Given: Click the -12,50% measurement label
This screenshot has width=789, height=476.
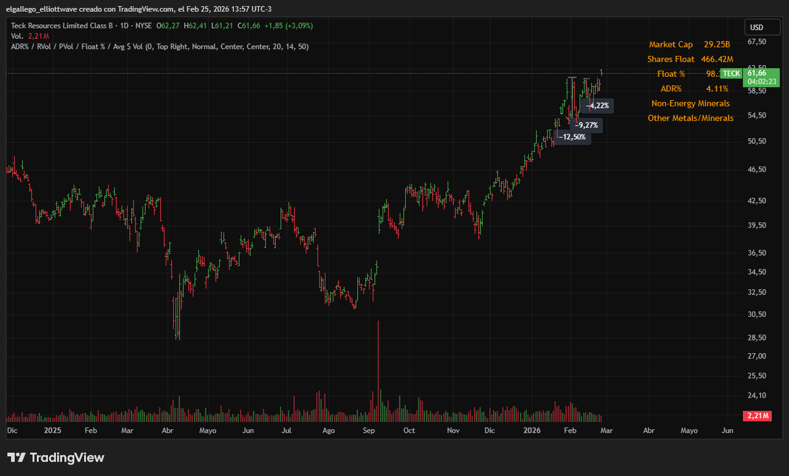Looking at the screenshot, I should pyautogui.click(x=573, y=137).
